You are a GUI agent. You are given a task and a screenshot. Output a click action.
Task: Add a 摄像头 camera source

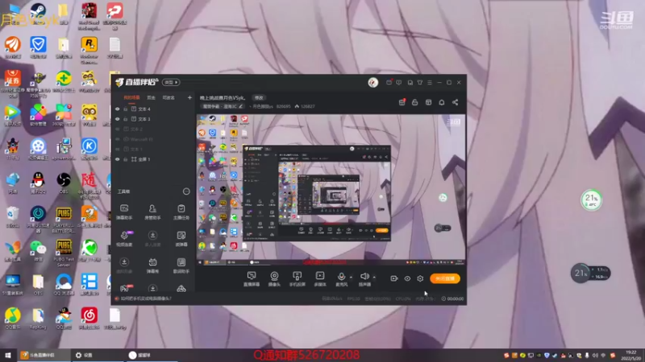point(274,278)
